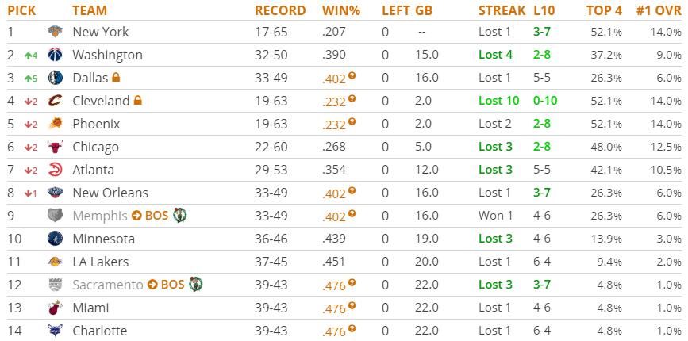Click the help icon beside Dallas .402
This screenshot has height=341, width=688.
[x=352, y=76]
